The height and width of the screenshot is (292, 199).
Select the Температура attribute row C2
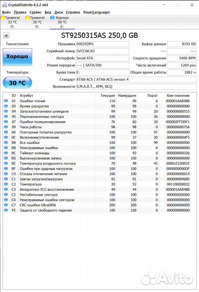97,184
